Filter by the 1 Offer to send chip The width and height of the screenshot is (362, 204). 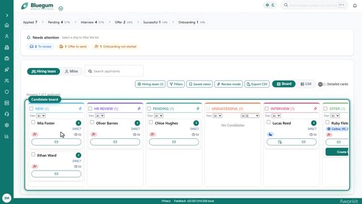73,46
